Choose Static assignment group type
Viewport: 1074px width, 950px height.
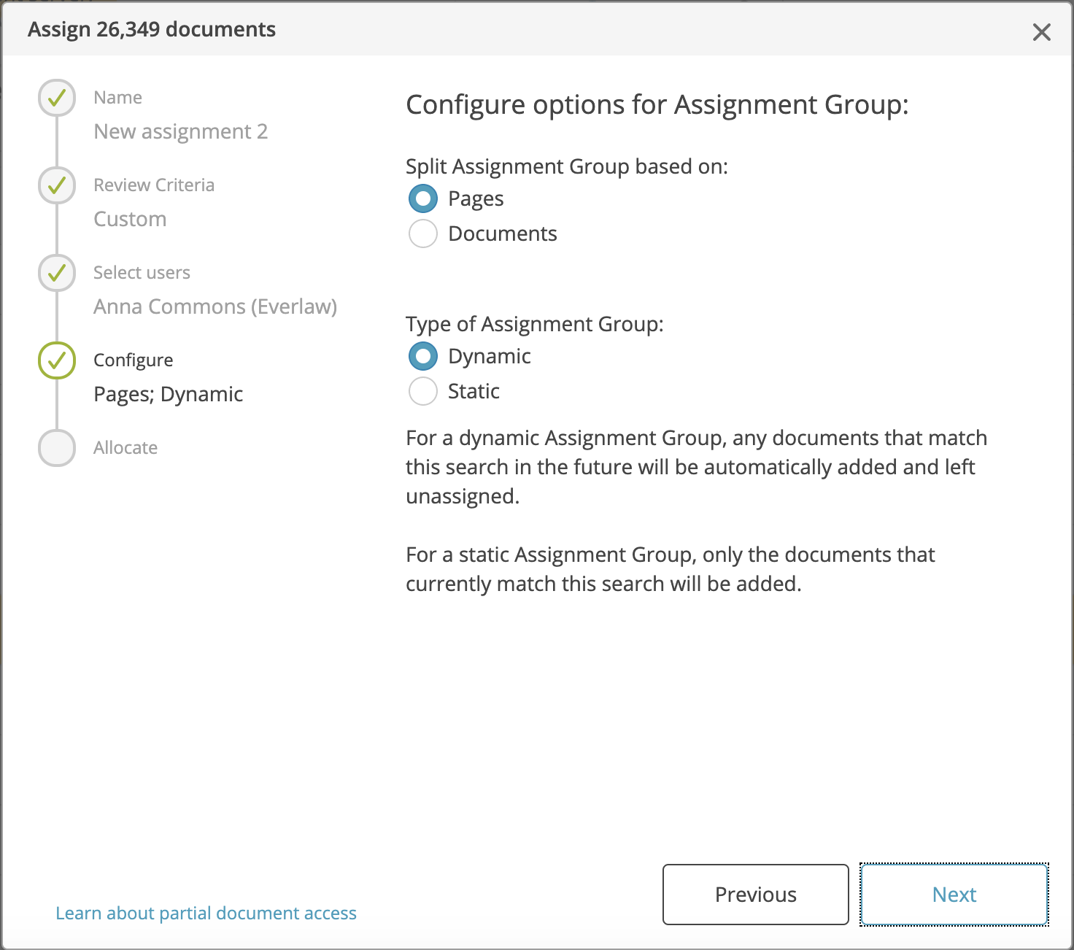point(423,391)
